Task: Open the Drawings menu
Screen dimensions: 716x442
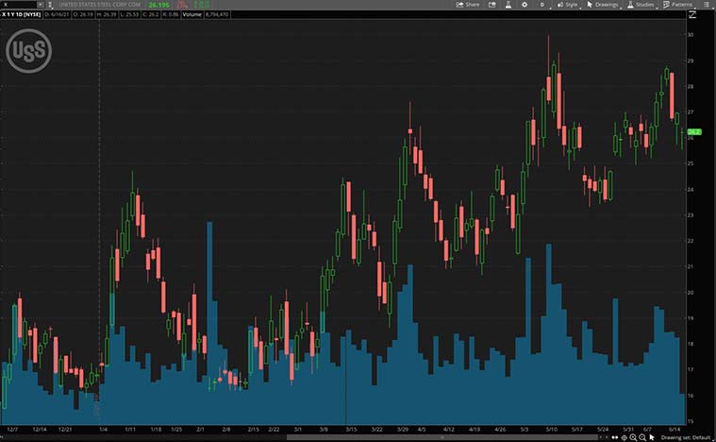Action: pyautogui.click(x=604, y=5)
